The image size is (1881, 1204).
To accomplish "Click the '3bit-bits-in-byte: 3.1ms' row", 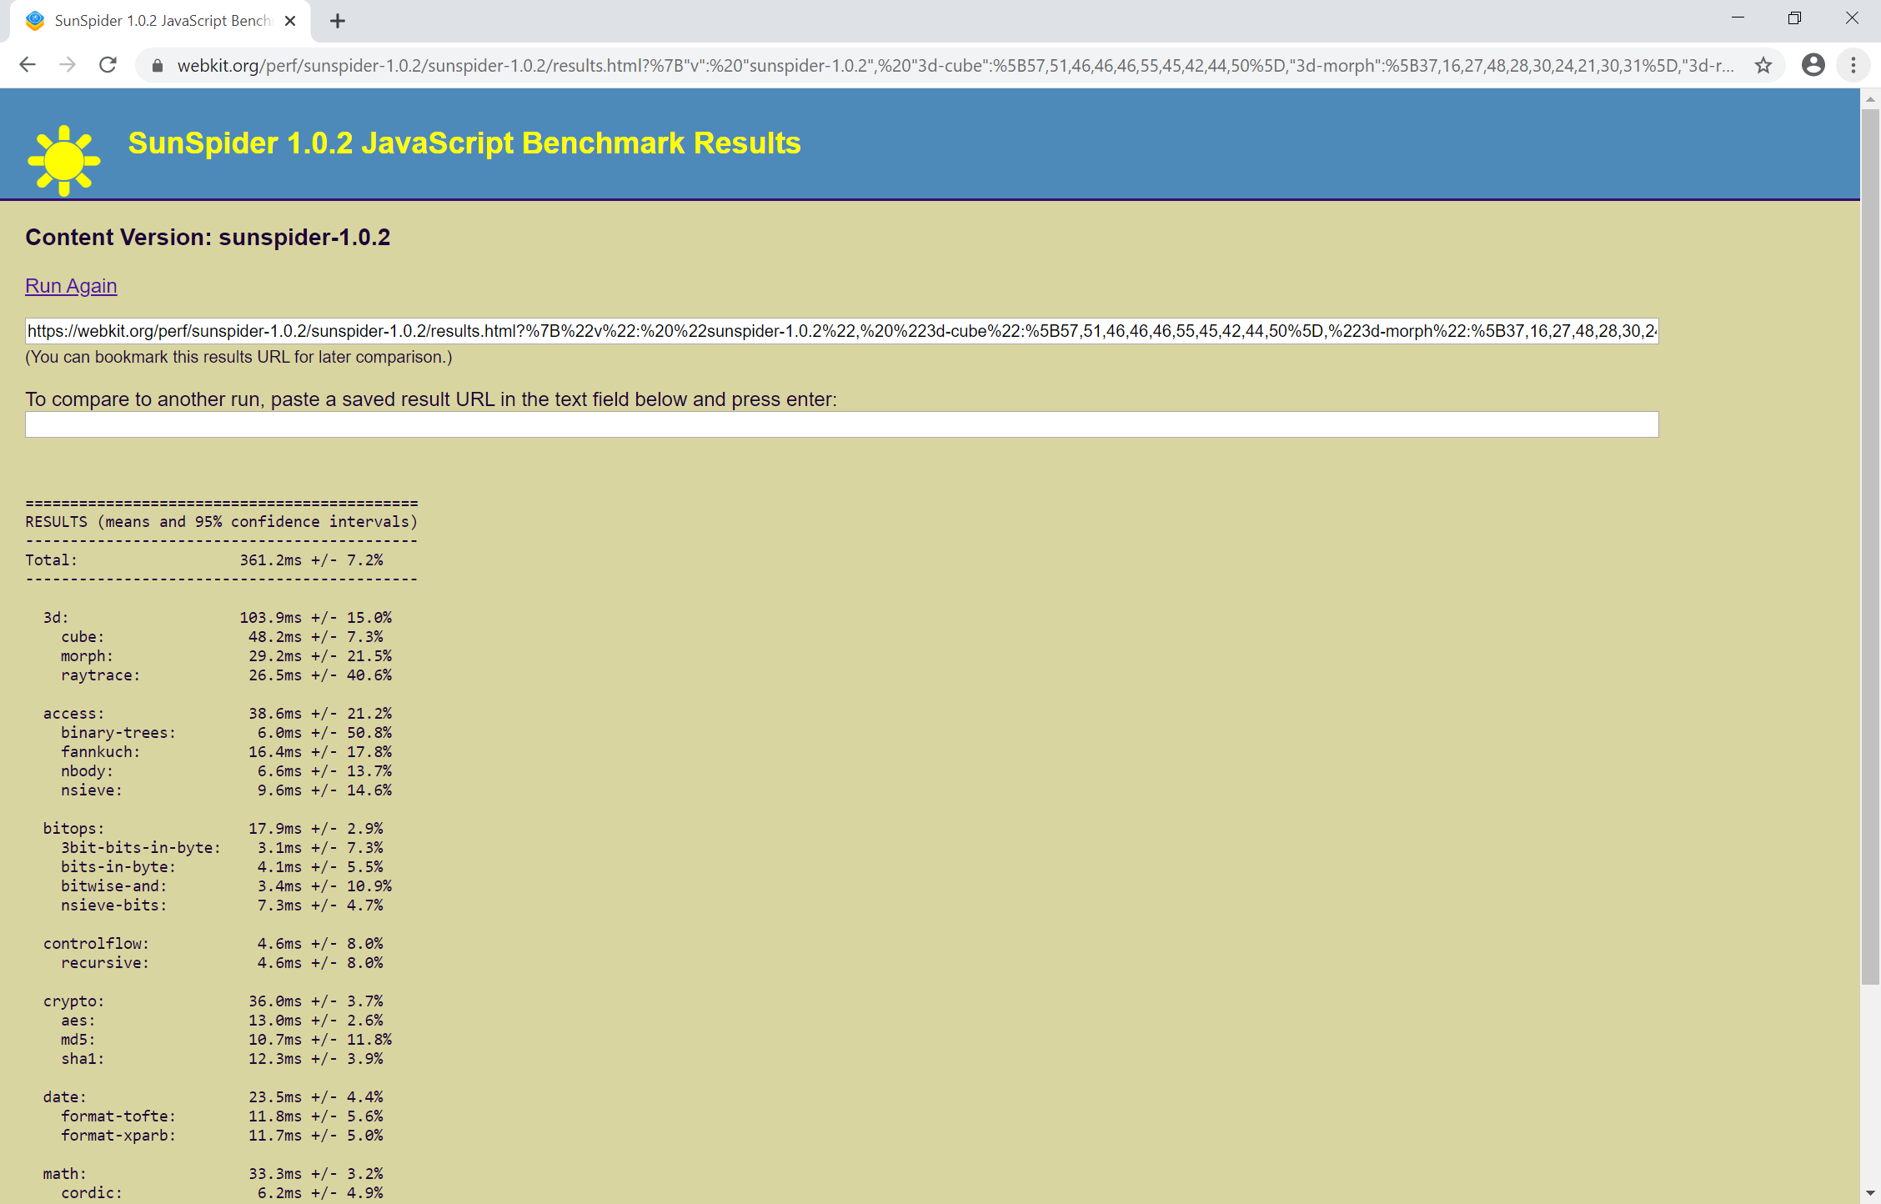I will [x=222, y=848].
